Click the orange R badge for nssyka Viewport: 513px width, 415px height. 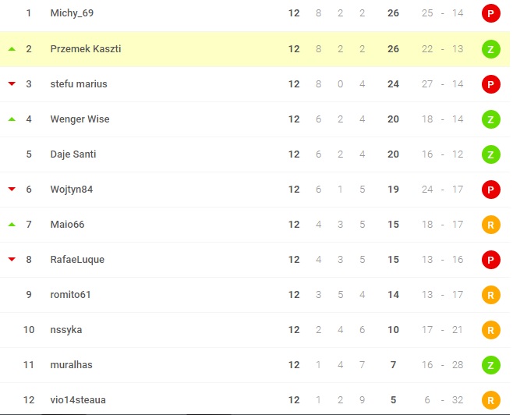[x=490, y=329]
